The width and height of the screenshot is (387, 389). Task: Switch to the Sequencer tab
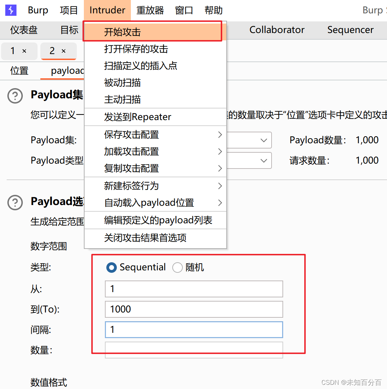(x=350, y=30)
